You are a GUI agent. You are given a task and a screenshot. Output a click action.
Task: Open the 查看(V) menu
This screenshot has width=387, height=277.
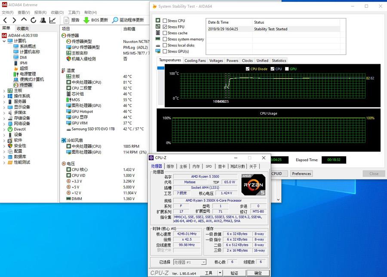(24, 12)
